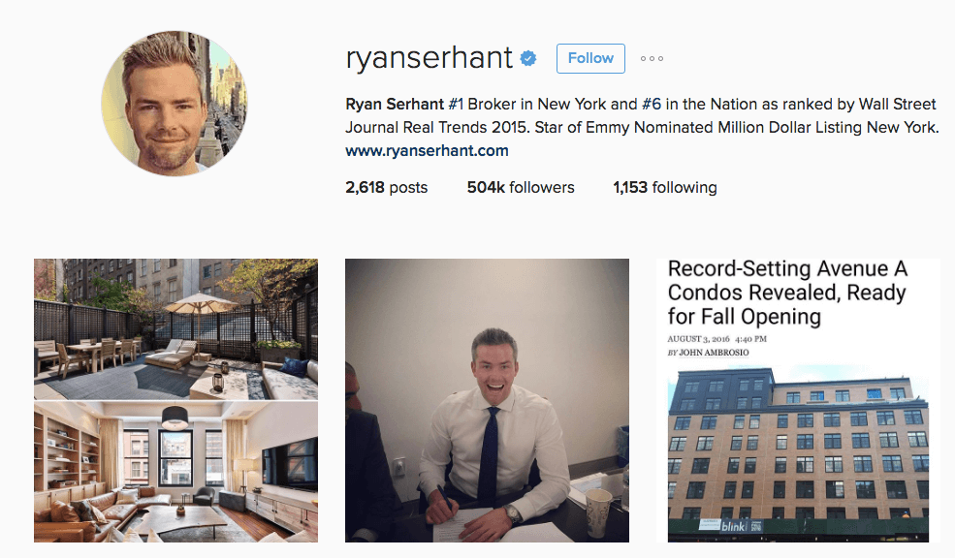The height and width of the screenshot is (558, 955).
Task: Open Ryan Serhant's profile picture
Action: [175, 104]
